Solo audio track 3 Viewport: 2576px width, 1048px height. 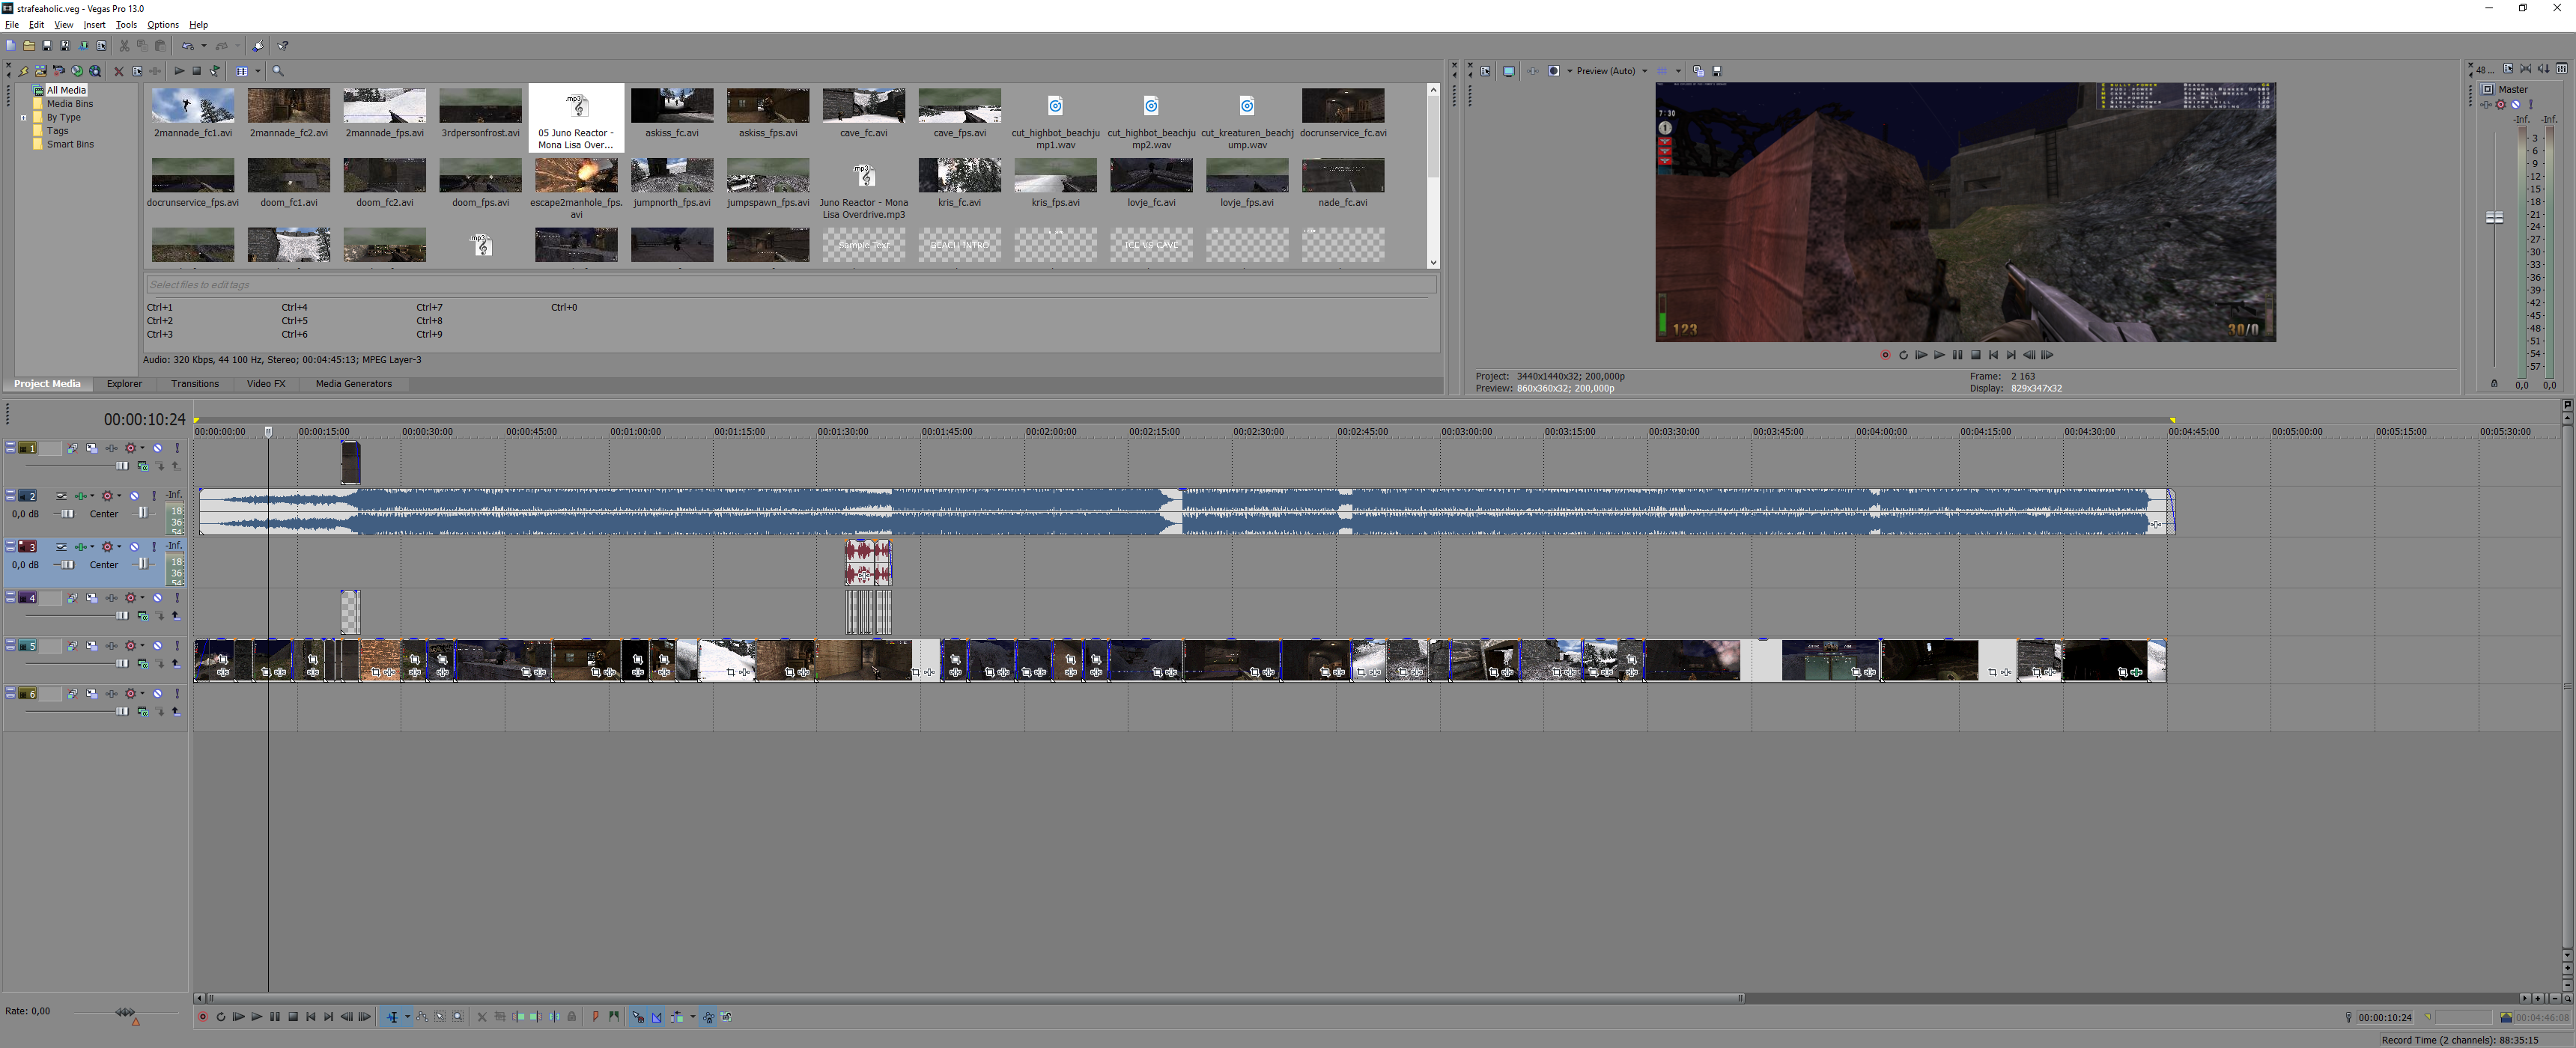(x=154, y=547)
